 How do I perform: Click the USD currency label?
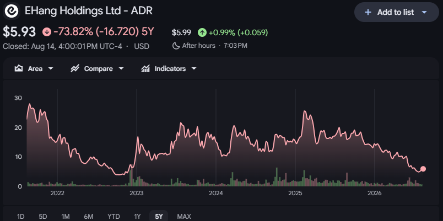click(x=142, y=46)
